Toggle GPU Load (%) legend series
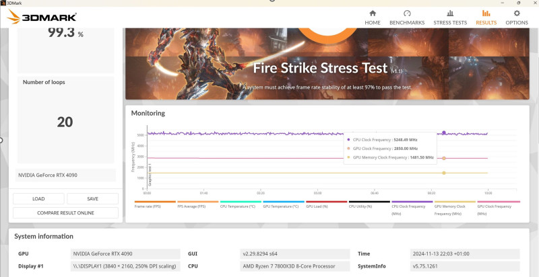This screenshot has height=277, width=539. pyautogui.click(x=327, y=204)
